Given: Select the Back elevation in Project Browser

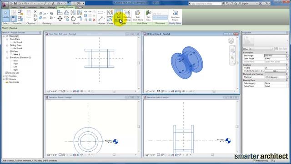Looking at the screenshot, I should pyautogui.click(x=15, y=61).
